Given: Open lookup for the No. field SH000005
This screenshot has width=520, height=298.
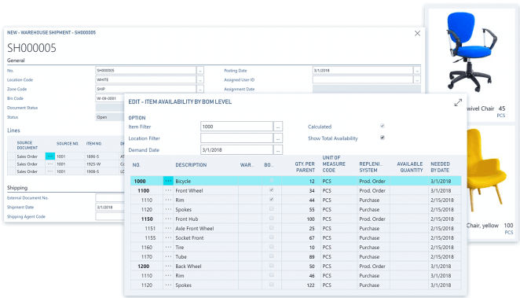Looking at the screenshot, I should 200,70.
